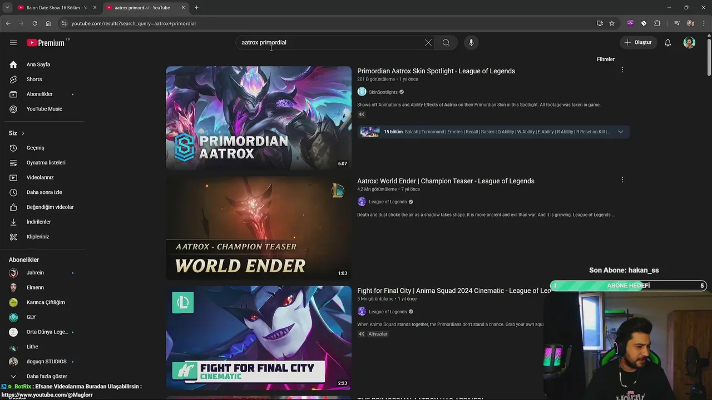The image size is (712, 400).
Task: Click the Videolarınız icon
Action: [x=13, y=178]
